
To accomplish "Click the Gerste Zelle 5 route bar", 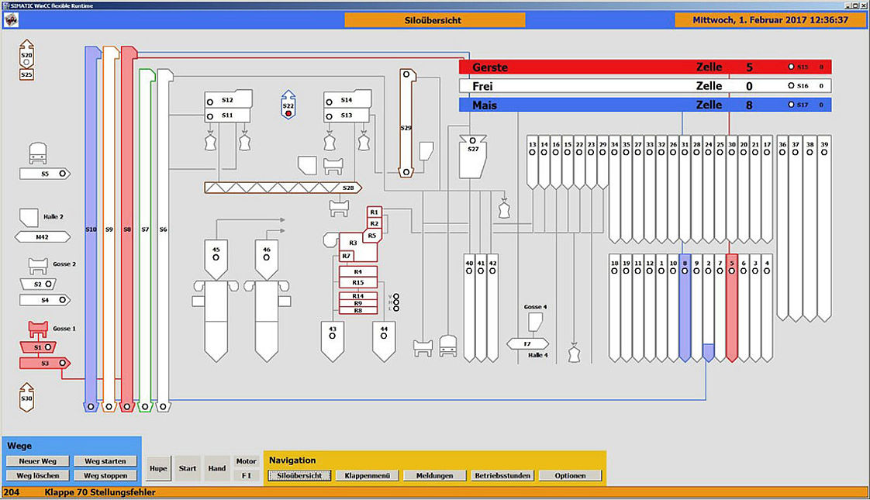I will 645,67.
